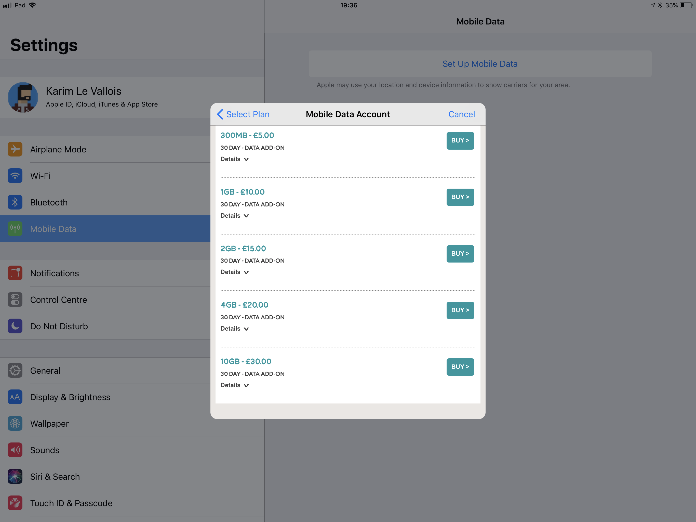Tap the Airplane Mode icon
The height and width of the screenshot is (522, 696).
click(x=15, y=149)
